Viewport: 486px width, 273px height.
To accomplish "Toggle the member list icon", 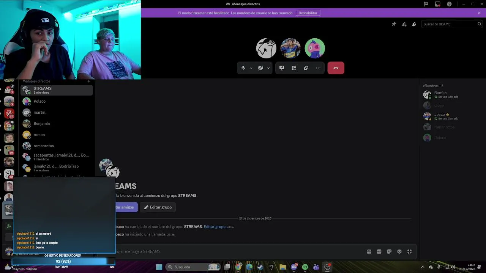I will (x=414, y=24).
